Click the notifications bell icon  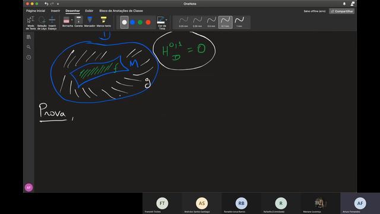(x=344, y=4)
